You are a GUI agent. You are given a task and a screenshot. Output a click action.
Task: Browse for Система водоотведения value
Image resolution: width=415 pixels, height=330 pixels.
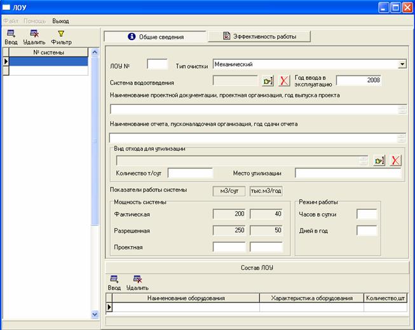268,81
